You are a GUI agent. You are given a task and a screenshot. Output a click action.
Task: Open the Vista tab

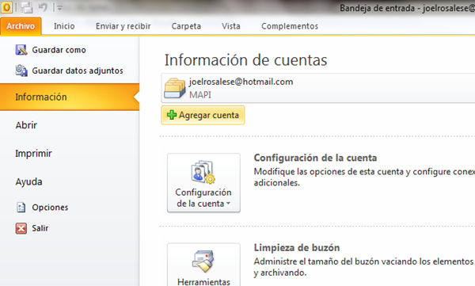point(231,26)
